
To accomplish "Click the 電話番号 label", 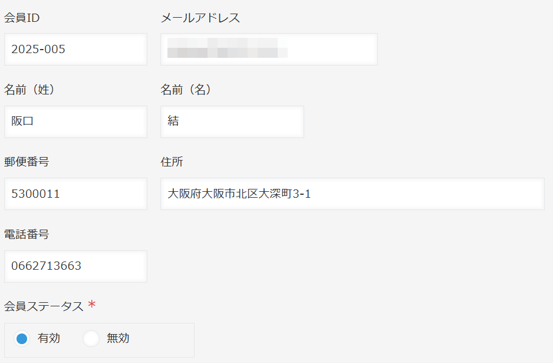I will tap(27, 234).
